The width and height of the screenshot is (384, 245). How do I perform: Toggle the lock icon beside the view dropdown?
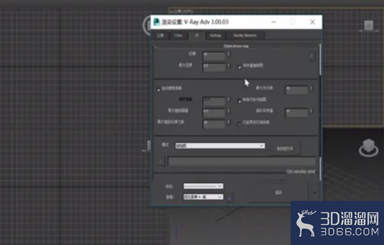point(229,198)
